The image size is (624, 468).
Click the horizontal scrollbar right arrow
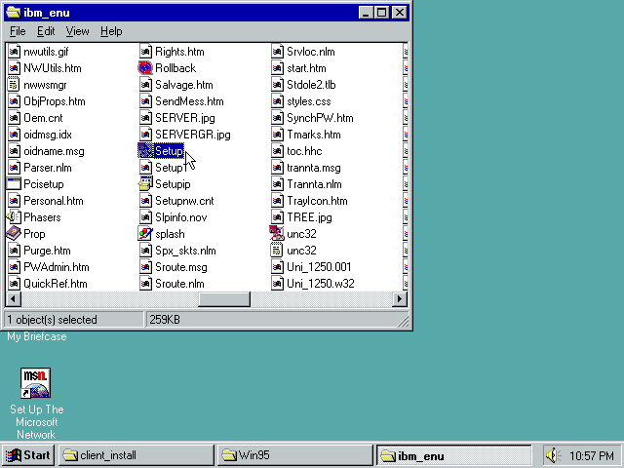[399, 299]
